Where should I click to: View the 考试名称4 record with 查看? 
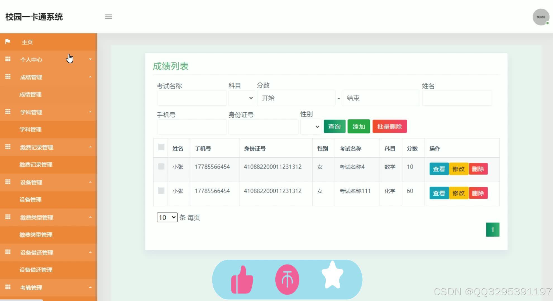pyautogui.click(x=439, y=169)
